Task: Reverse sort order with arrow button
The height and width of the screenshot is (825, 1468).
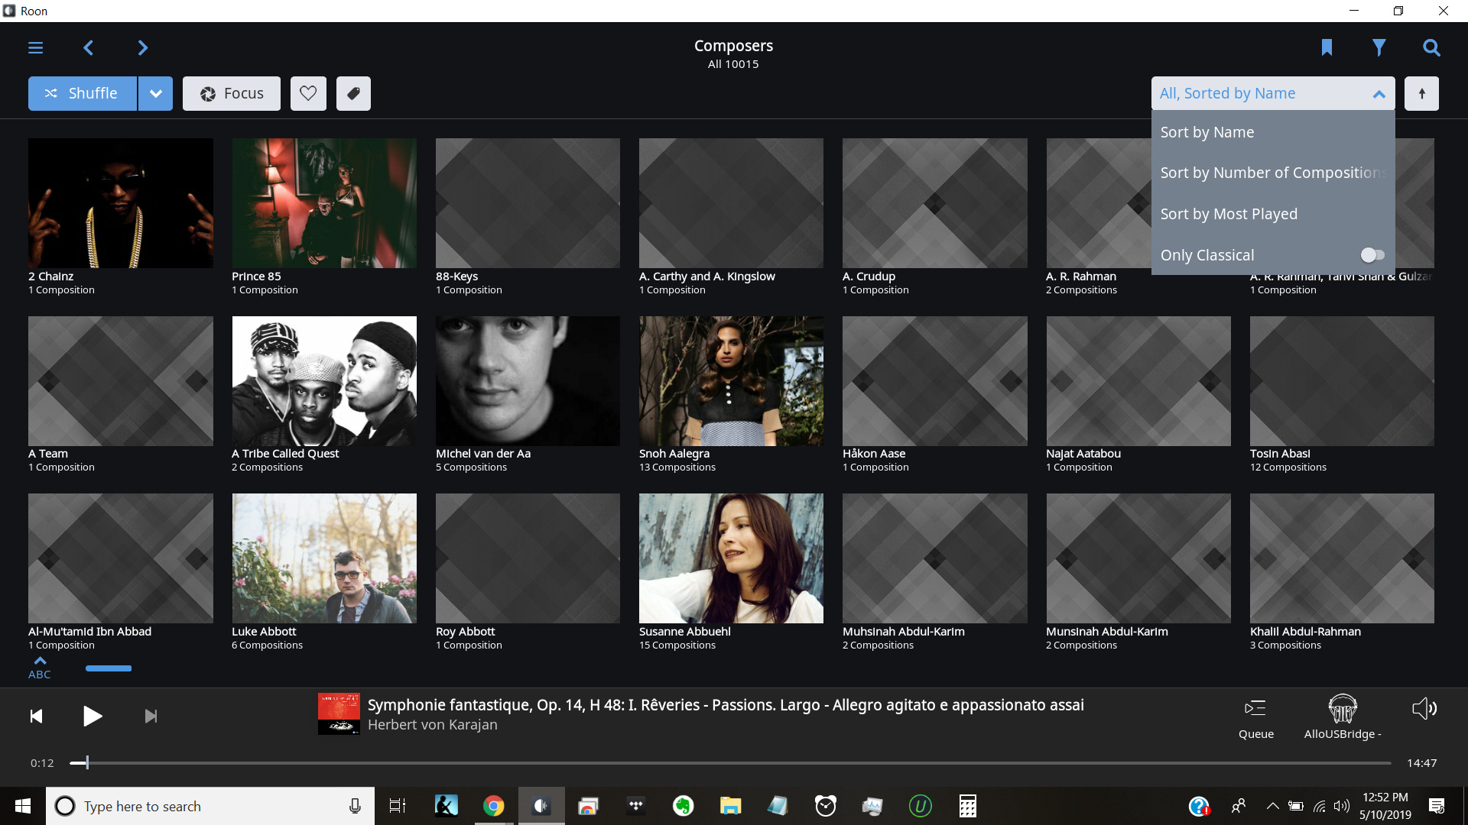Action: tap(1421, 93)
